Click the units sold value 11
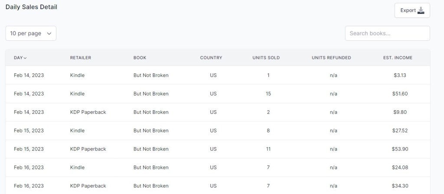444x194 pixels. pyautogui.click(x=268, y=149)
